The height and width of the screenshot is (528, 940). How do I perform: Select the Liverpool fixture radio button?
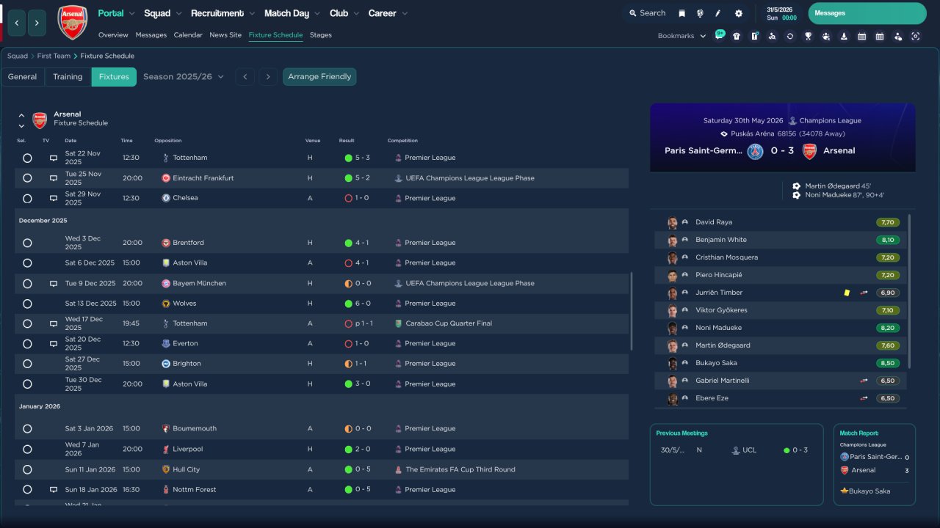27,449
